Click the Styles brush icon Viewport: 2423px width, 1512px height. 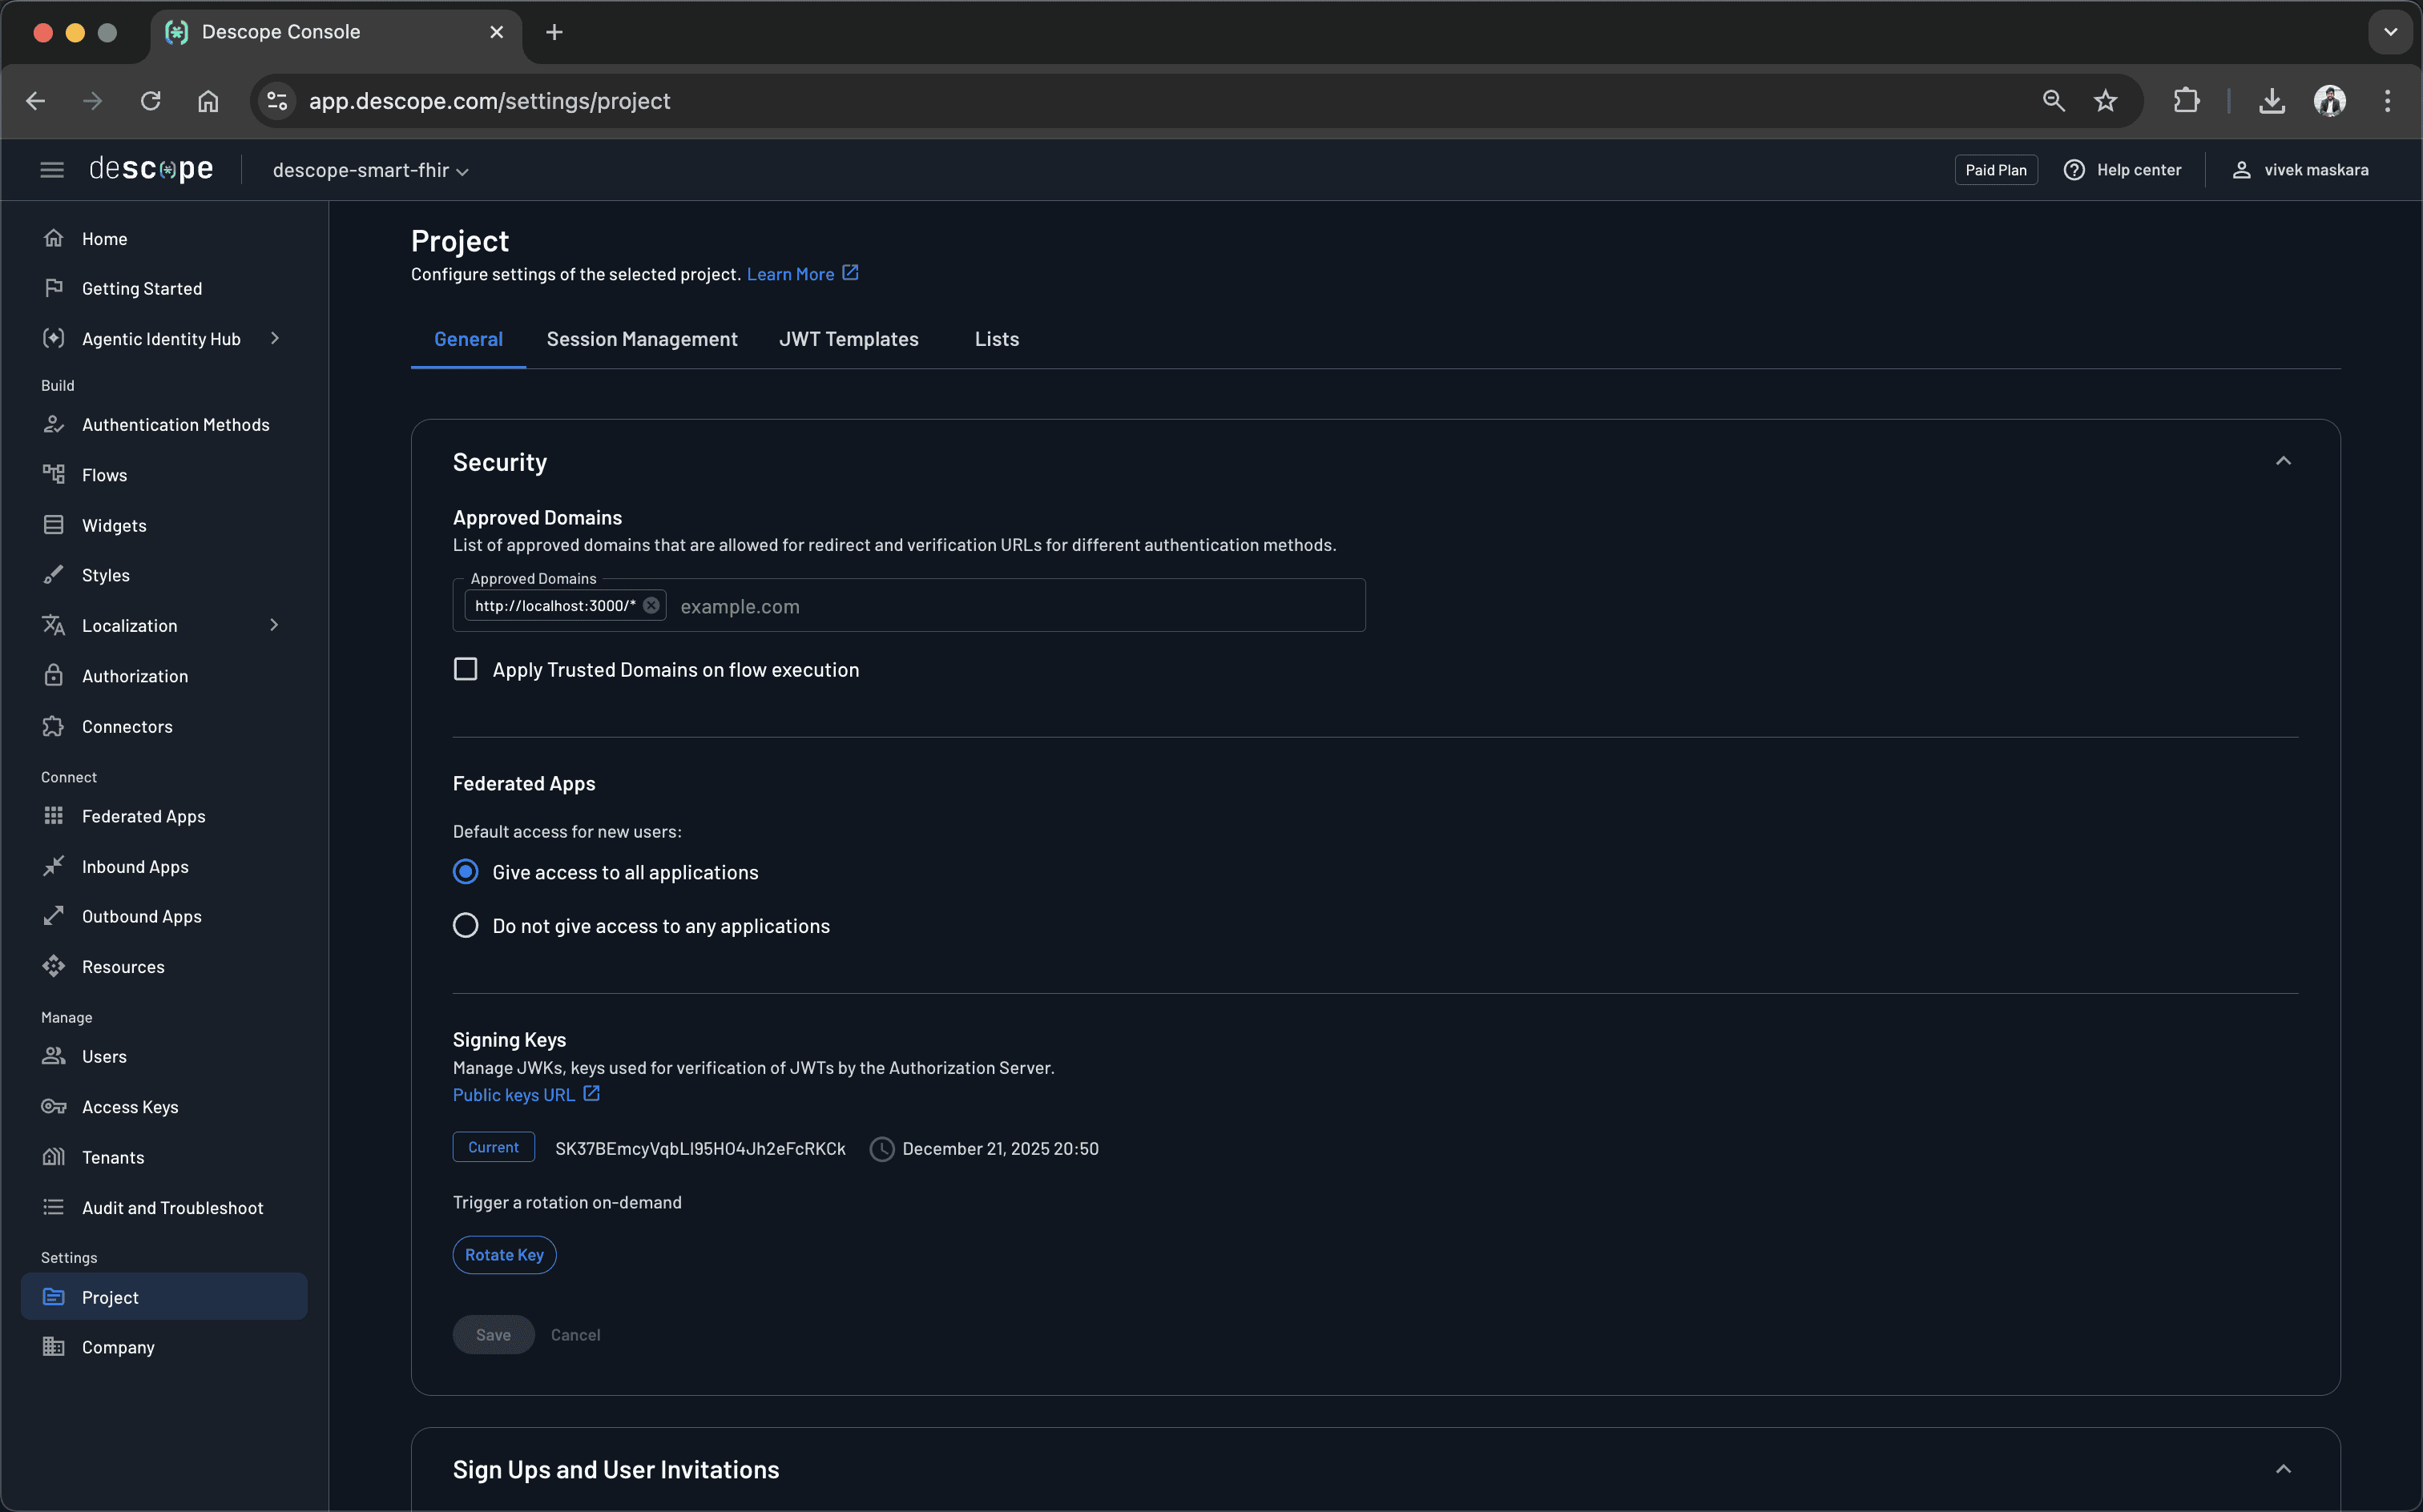tap(54, 574)
